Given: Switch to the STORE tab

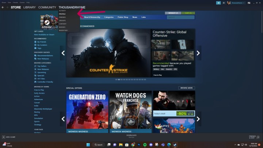Looking at the screenshot, I should click(x=16, y=7).
